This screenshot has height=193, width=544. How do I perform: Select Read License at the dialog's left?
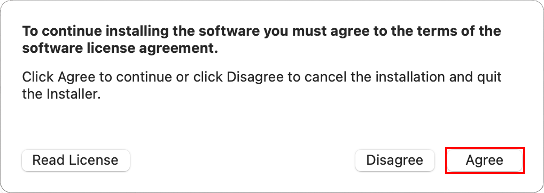(76, 160)
